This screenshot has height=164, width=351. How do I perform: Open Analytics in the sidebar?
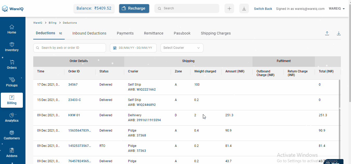tap(12, 118)
